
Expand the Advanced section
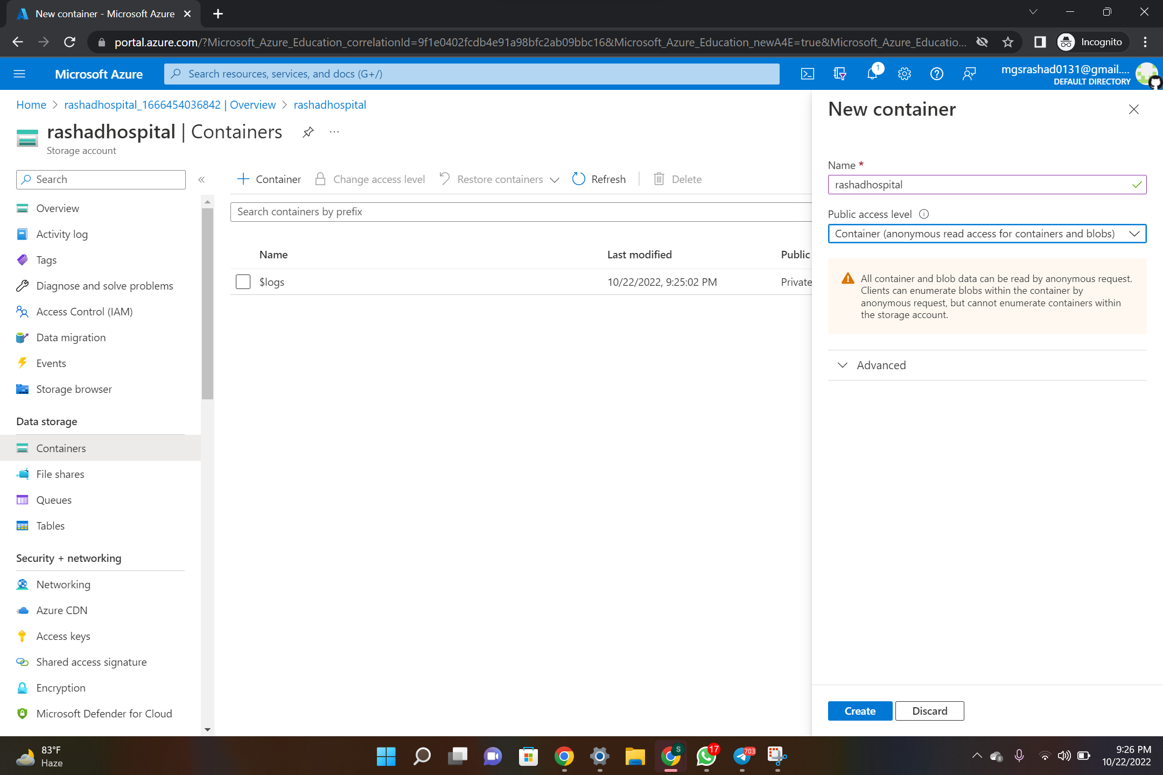[x=881, y=365]
